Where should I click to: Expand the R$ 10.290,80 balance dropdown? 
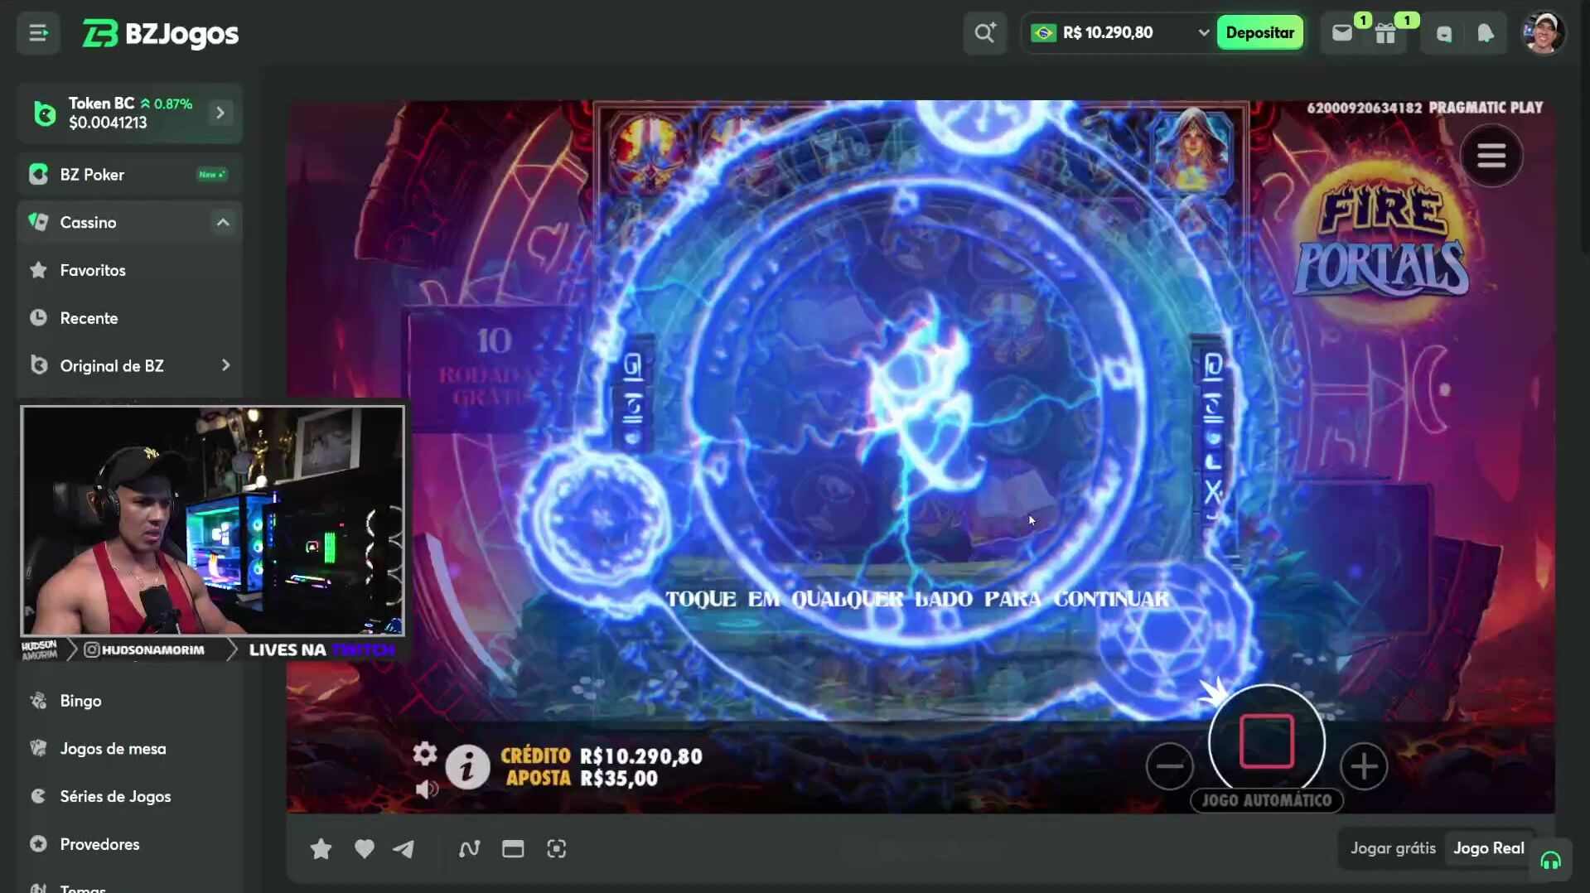[x=1203, y=33]
